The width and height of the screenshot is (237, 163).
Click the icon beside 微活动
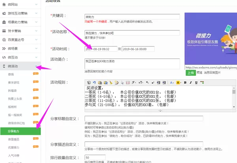pyautogui.click(x=4, y=66)
